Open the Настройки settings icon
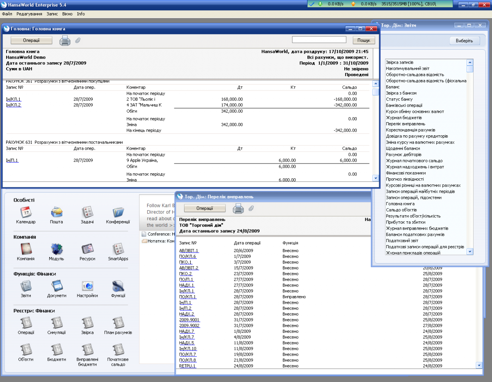492x382 pixels. tap(87, 286)
